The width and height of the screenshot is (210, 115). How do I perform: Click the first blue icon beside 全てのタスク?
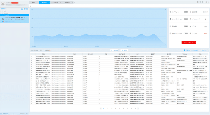tap(22, 9)
